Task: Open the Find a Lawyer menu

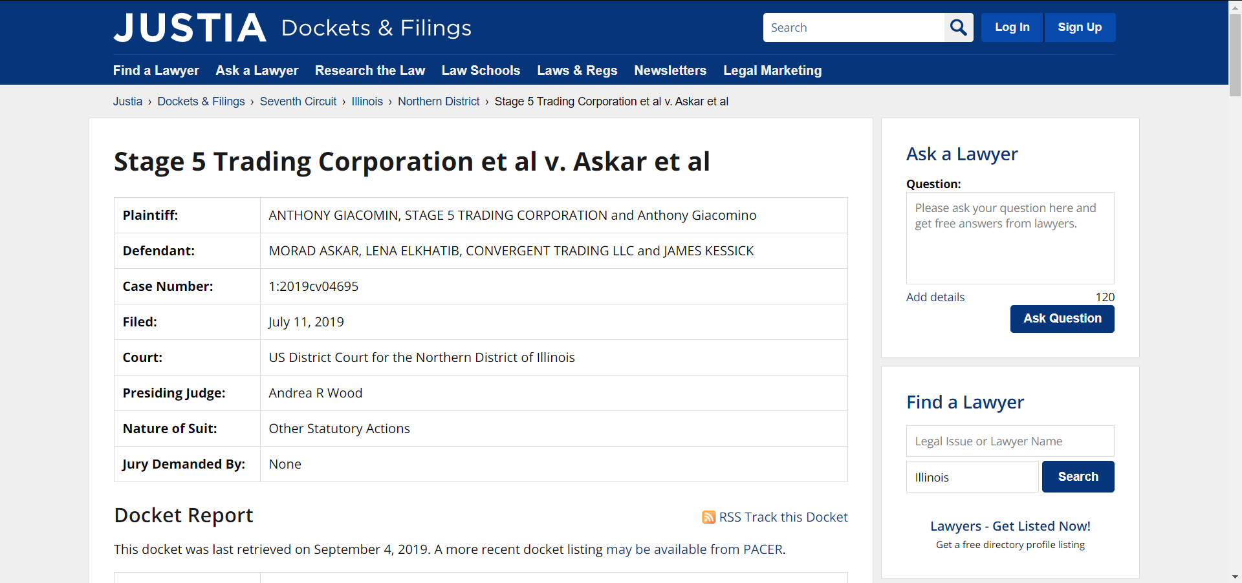Action: [x=156, y=70]
